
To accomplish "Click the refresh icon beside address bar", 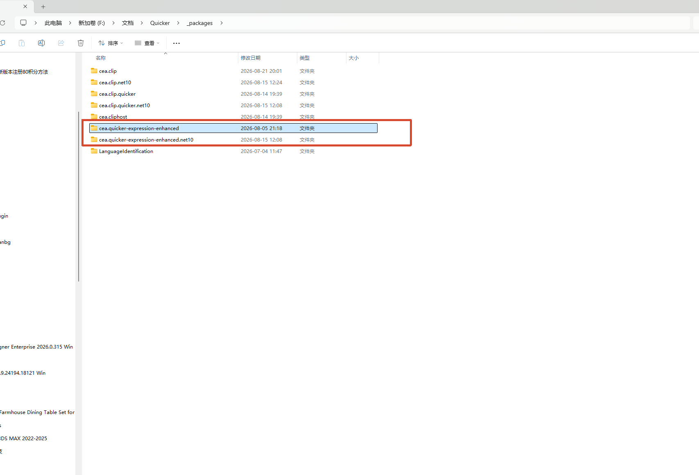I will (x=2, y=23).
